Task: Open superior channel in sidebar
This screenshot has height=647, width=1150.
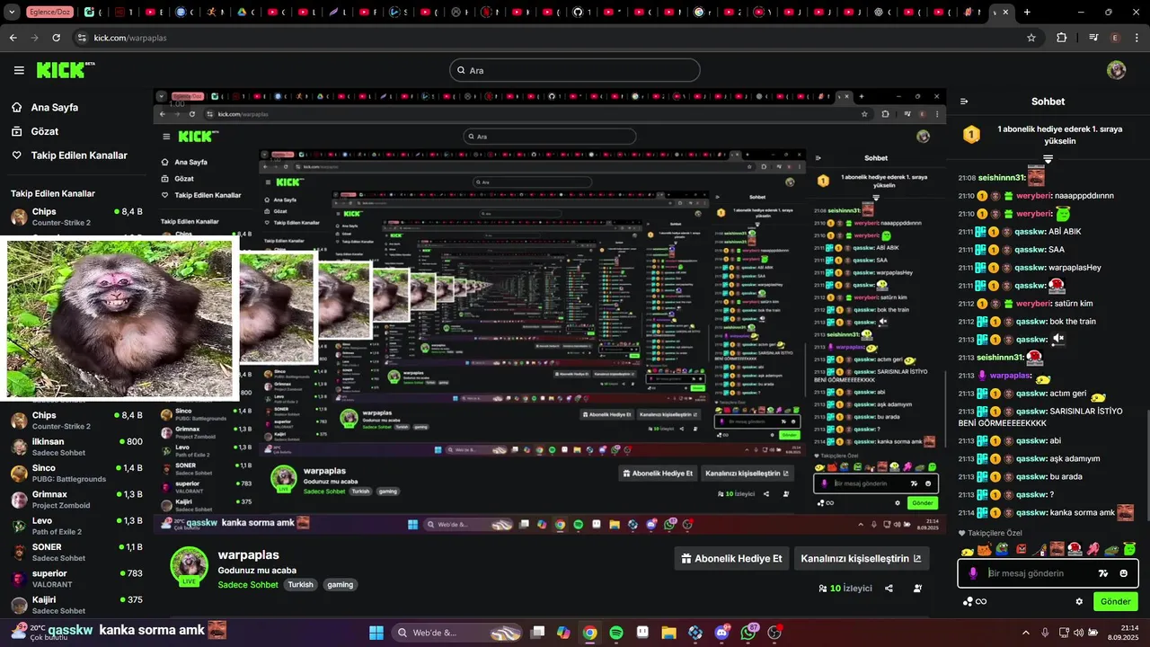Action: pyautogui.click(x=76, y=578)
